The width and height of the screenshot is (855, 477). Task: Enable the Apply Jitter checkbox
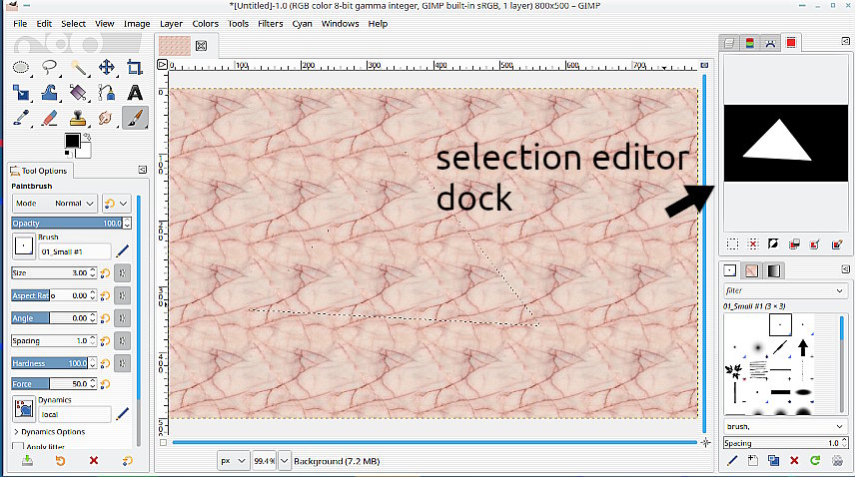18,447
